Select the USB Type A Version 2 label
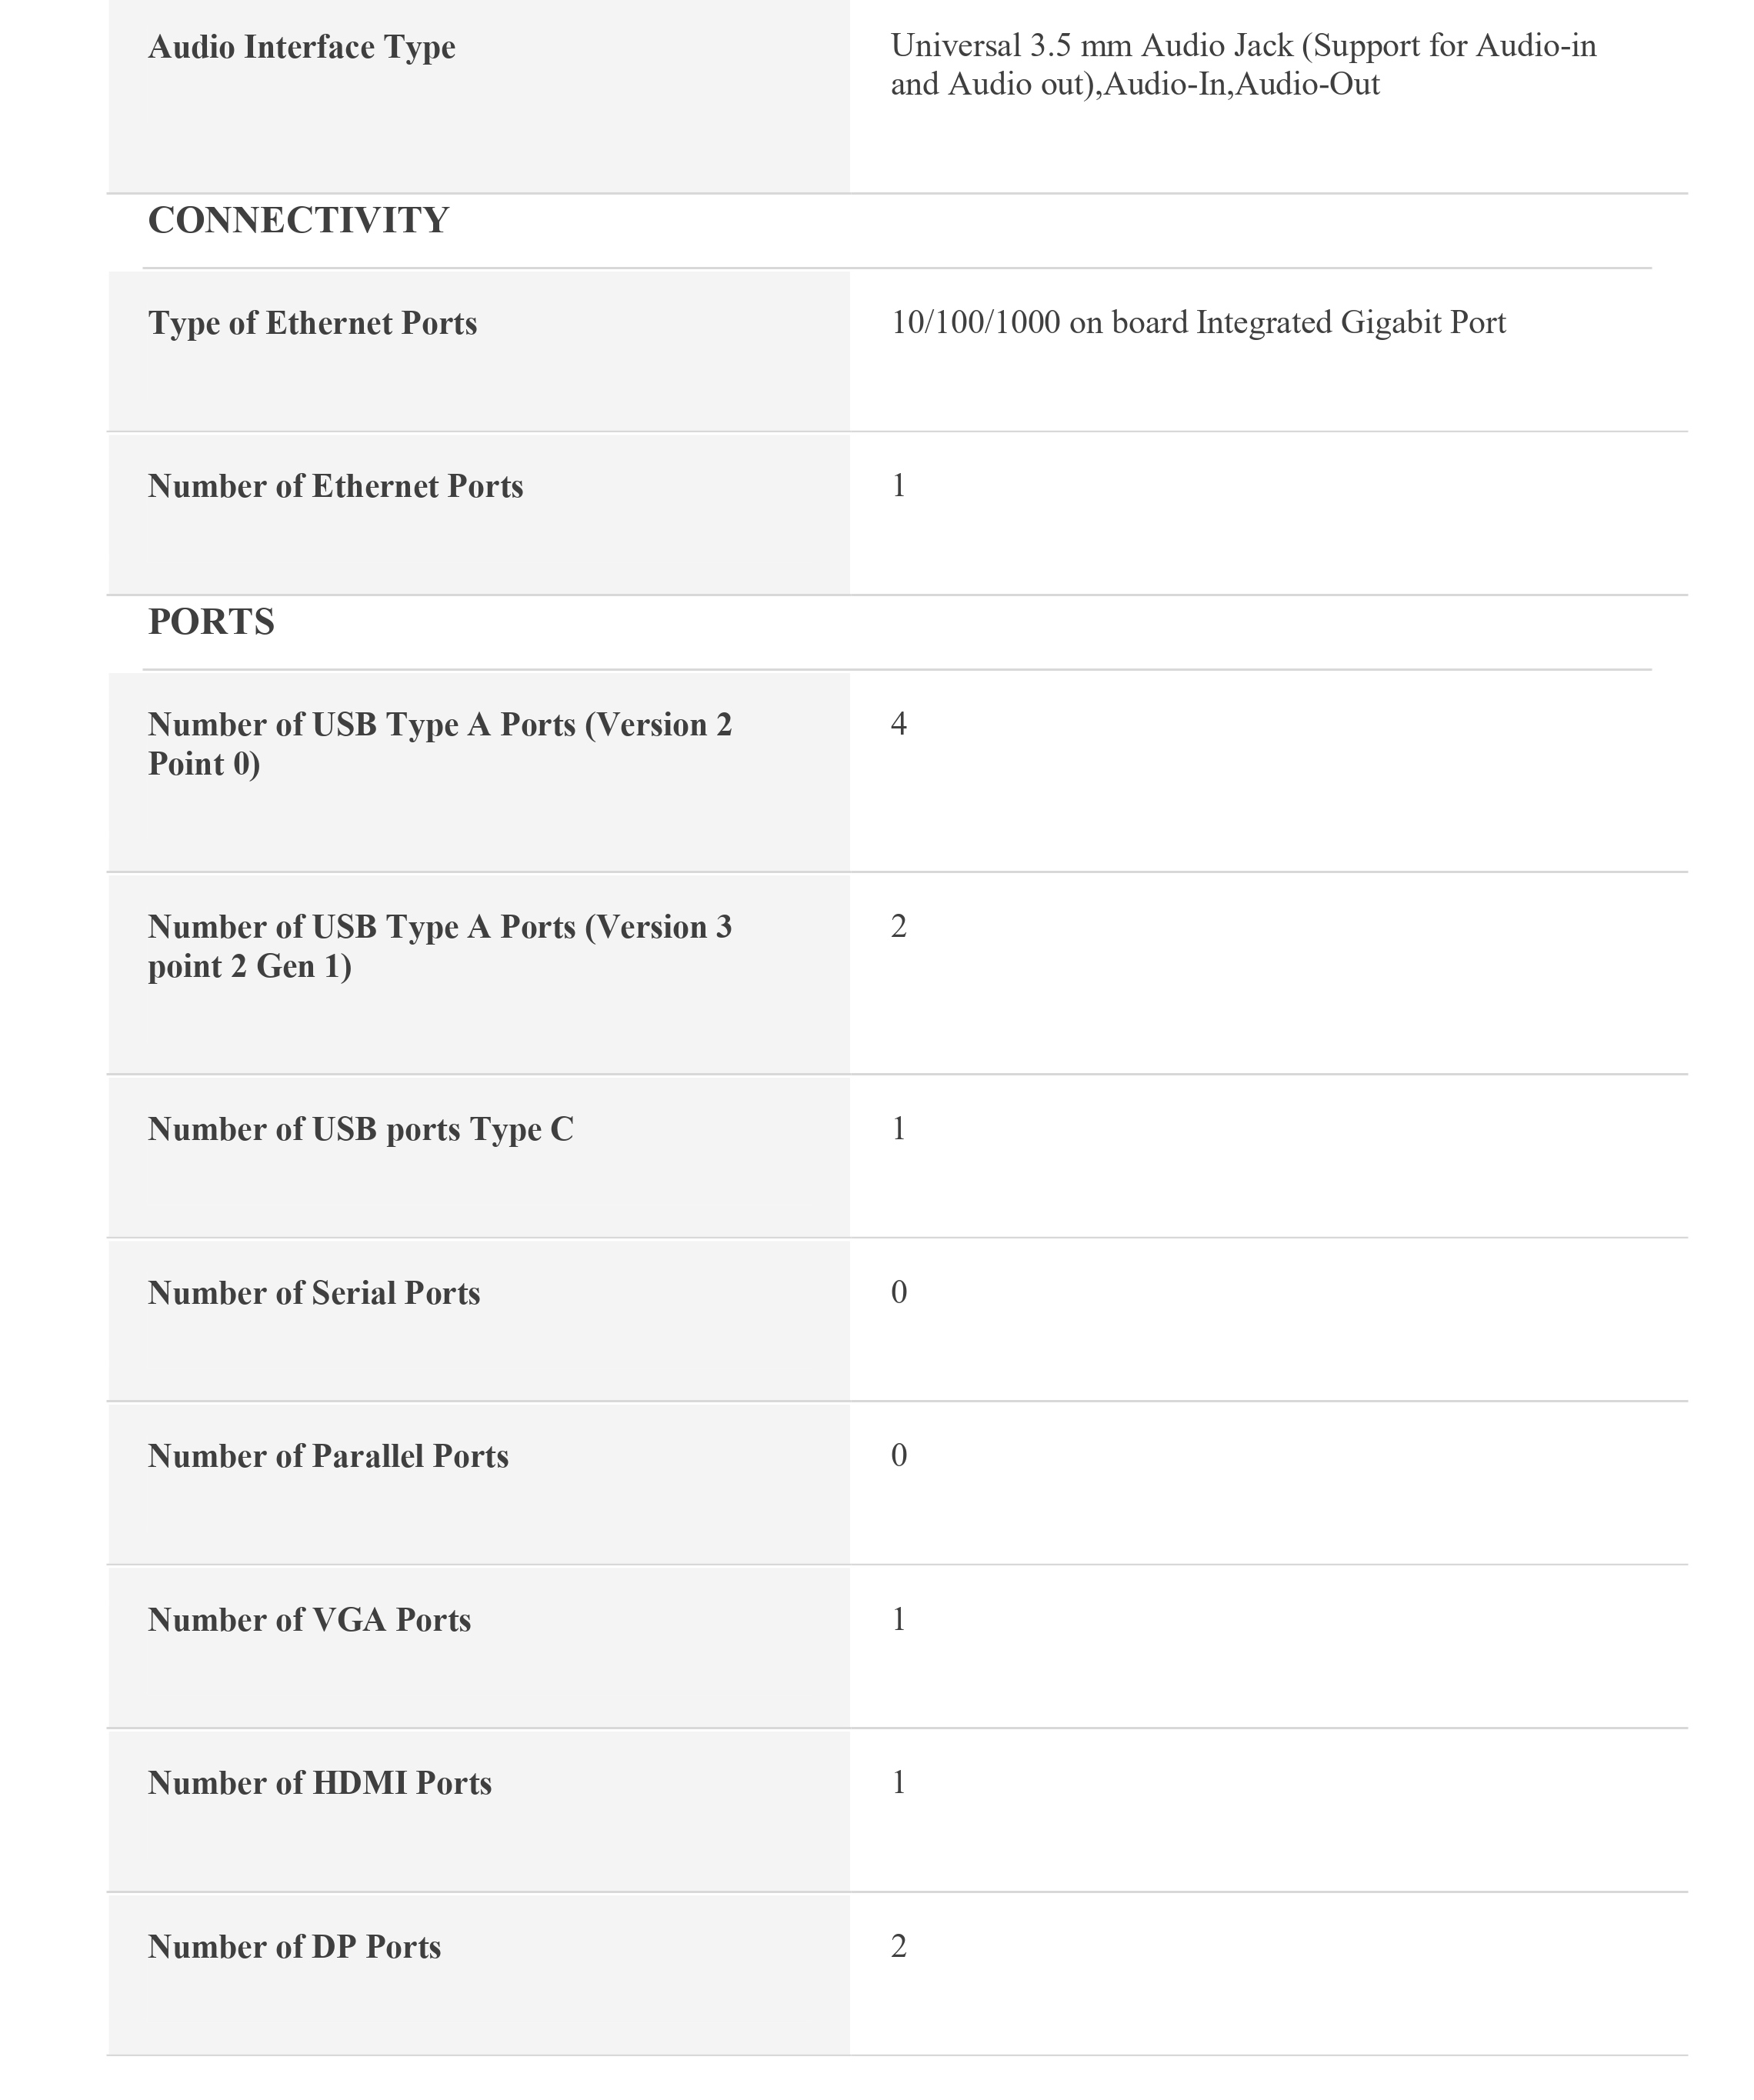Screen dimensions: 1754x2100 [x=439, y=744]
